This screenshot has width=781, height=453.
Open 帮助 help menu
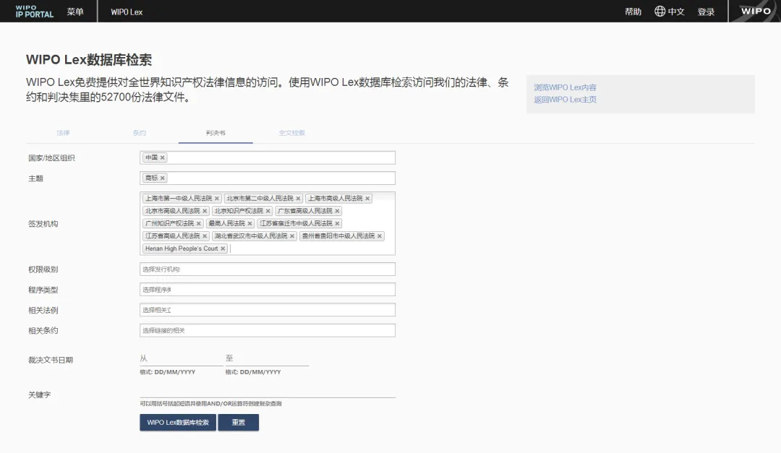(633, 12)
